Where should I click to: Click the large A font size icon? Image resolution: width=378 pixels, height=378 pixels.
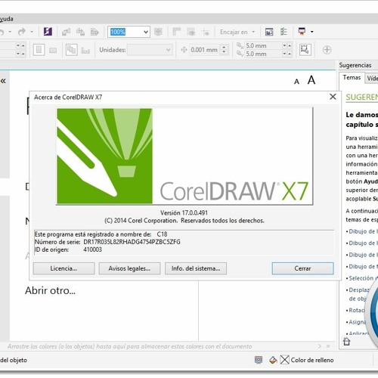pos(311,80)
